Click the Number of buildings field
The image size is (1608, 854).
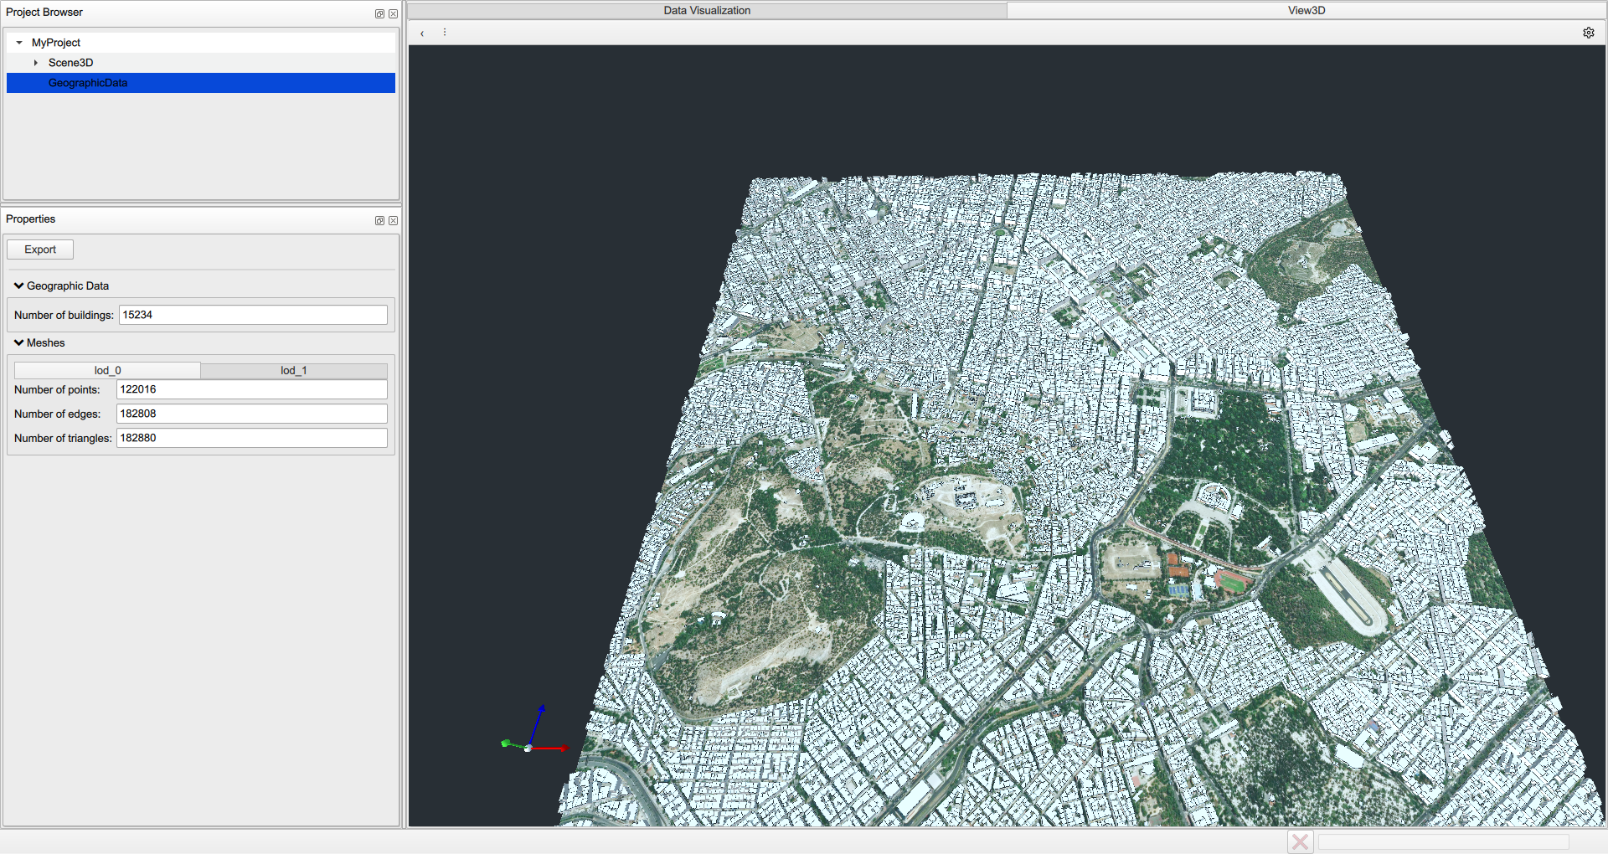coord(253,315)
